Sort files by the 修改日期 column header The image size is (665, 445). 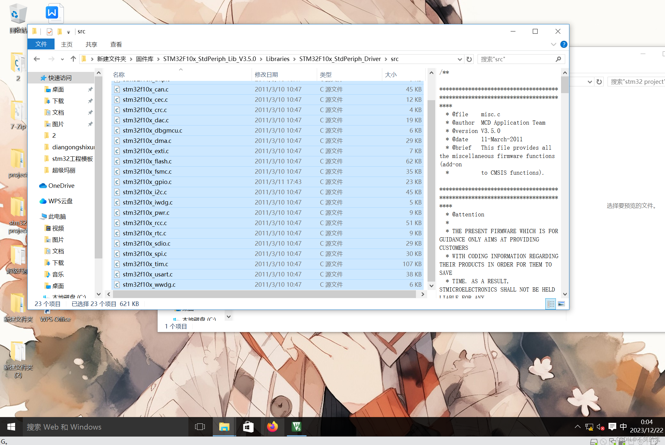click(x=266, y=74)
